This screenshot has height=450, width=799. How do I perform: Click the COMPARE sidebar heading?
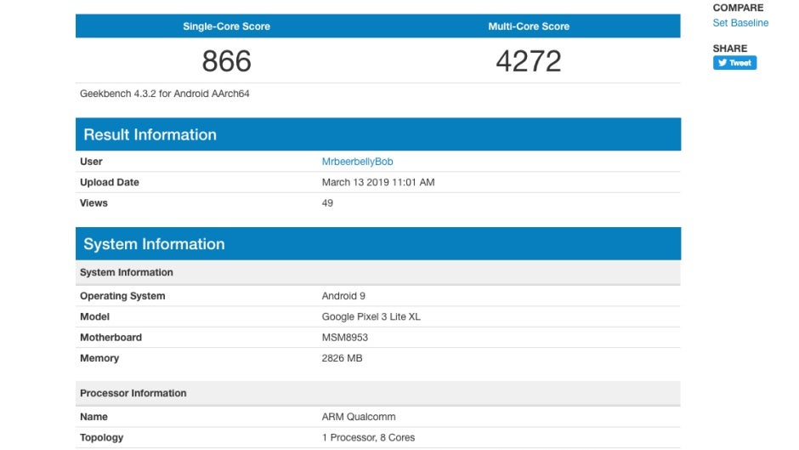[x=738, y=8]
